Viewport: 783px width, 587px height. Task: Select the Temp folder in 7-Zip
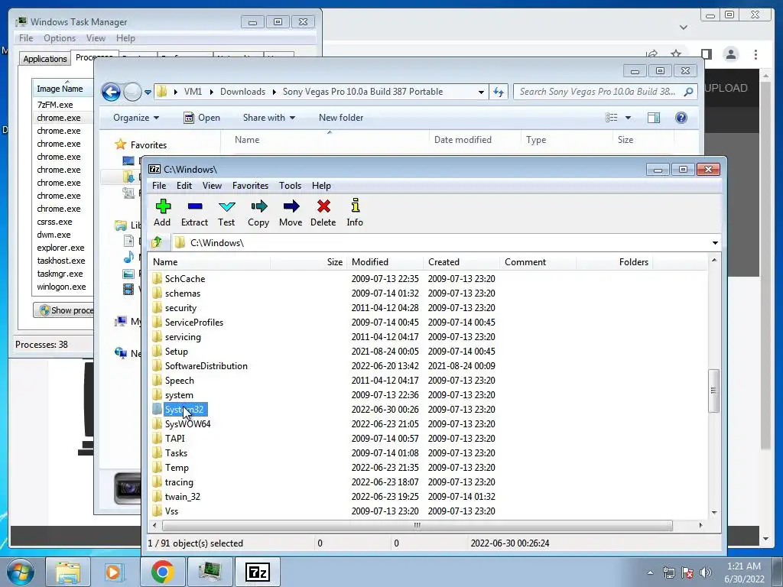click(x=177, y=468)
